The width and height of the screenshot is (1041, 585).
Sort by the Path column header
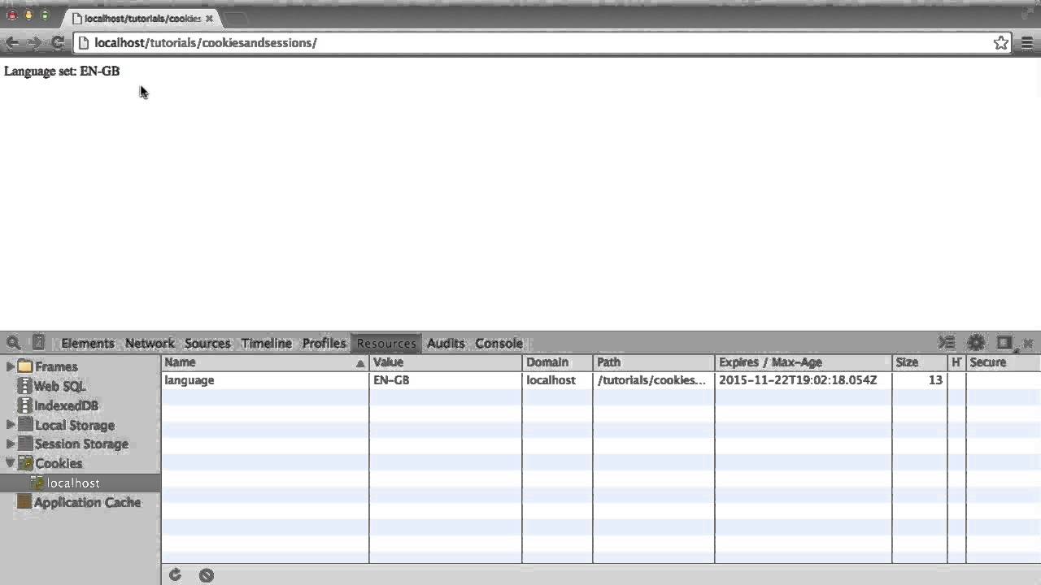point(654,362)
